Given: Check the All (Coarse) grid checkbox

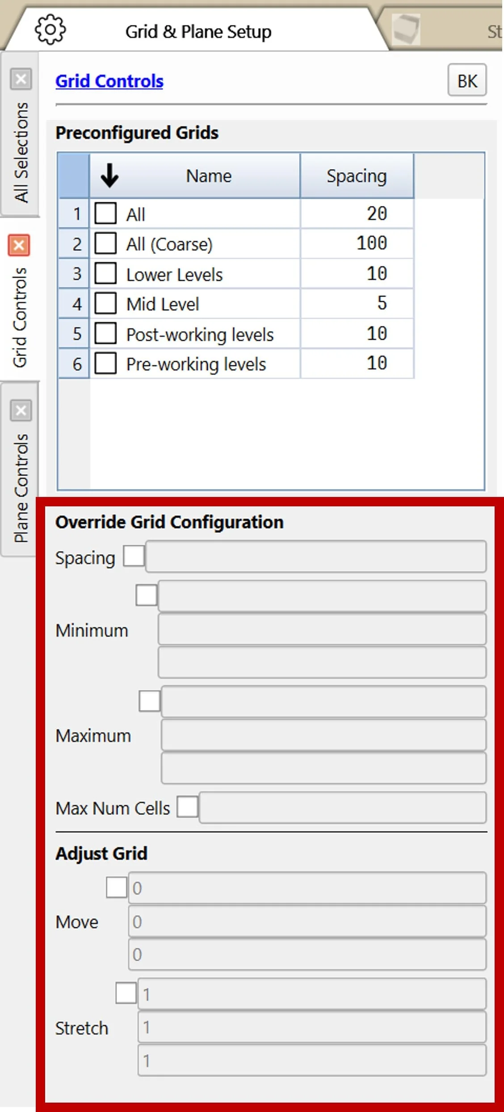Looking at the screenshot, I should click(x=105, y=243).
